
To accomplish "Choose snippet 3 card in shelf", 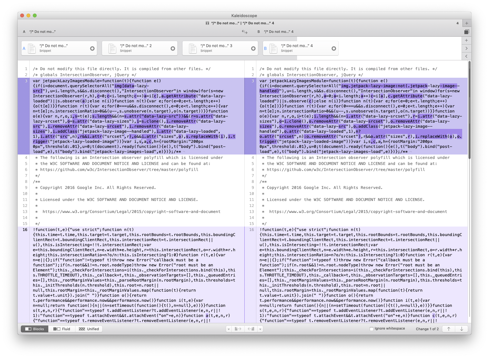I will point(220,48).
